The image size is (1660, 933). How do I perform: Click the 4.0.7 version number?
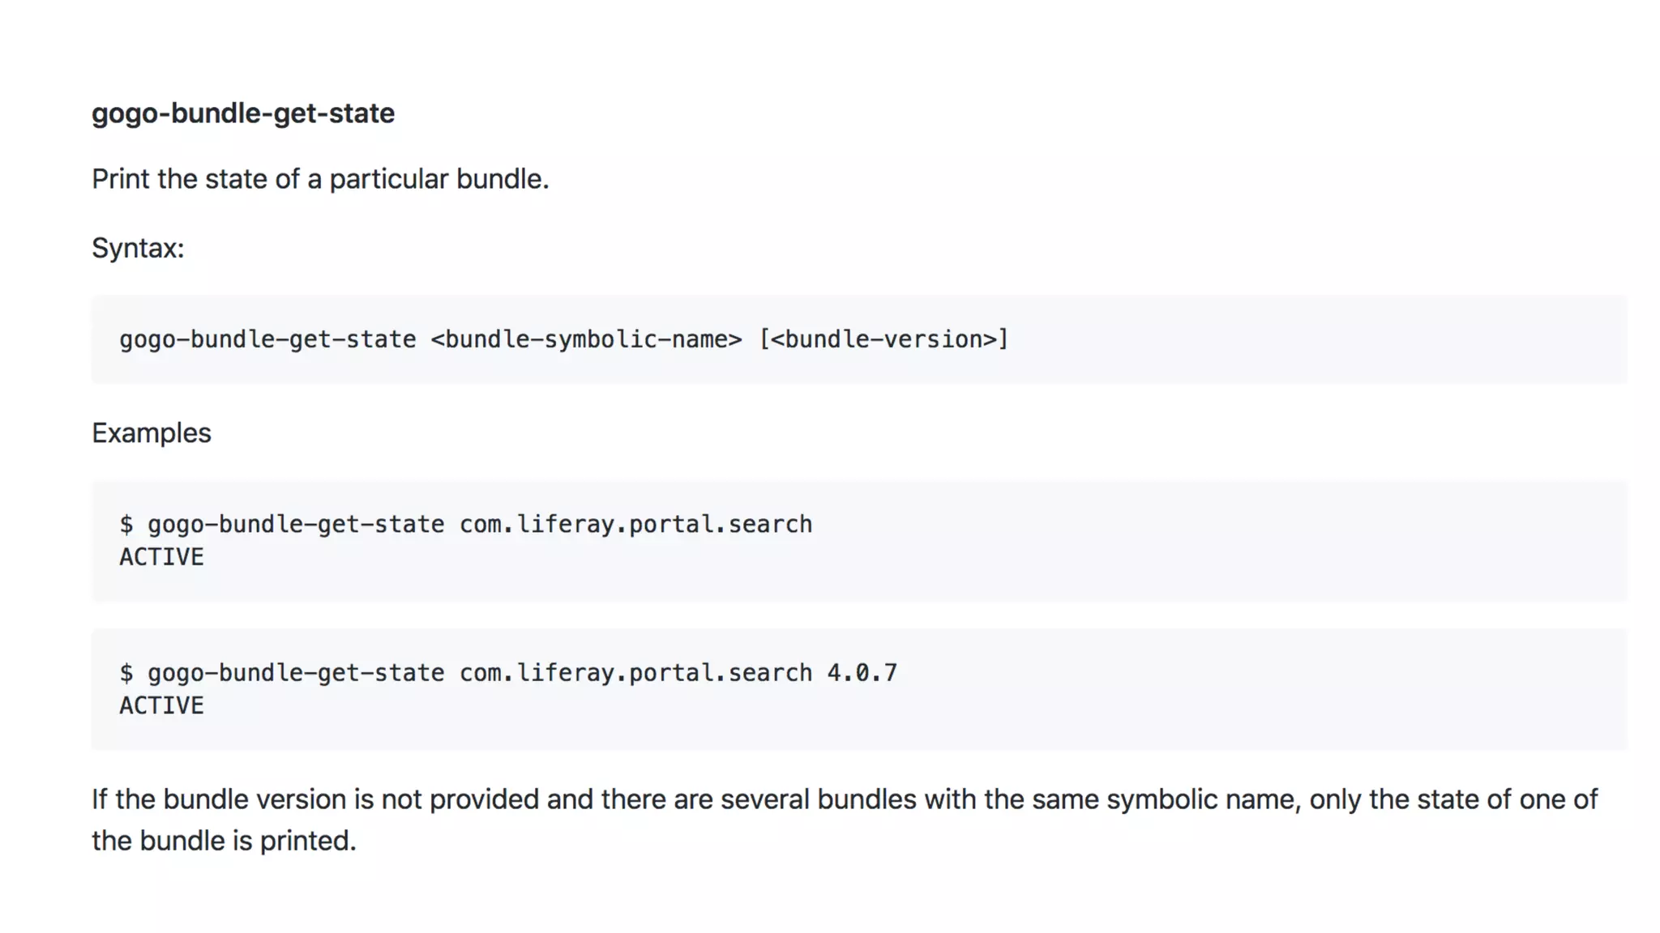862,673
